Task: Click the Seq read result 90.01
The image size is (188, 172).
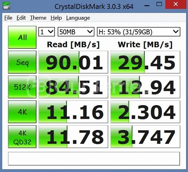Action: pos(73,62)
